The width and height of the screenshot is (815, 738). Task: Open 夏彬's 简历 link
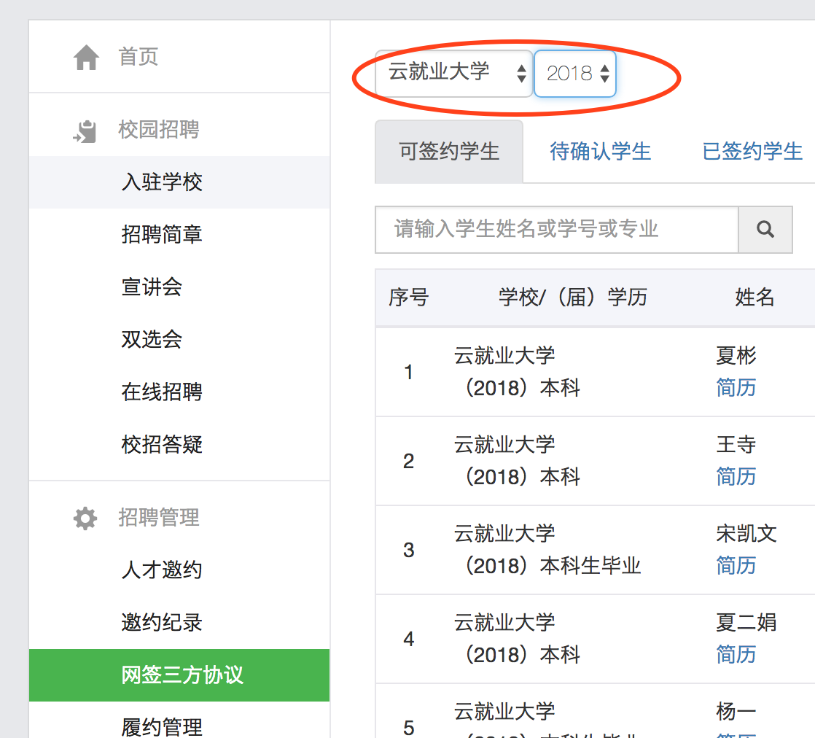736,388
